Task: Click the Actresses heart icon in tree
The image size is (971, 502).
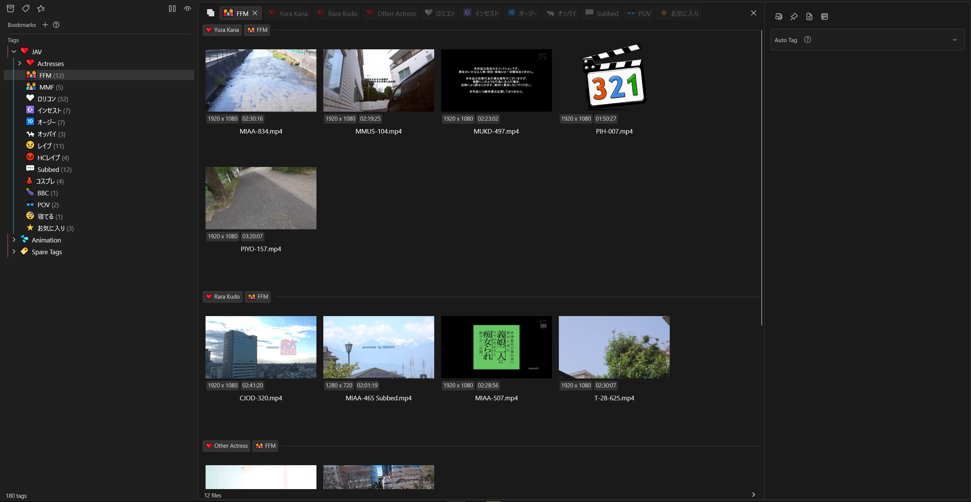Action: coord(30,63)
